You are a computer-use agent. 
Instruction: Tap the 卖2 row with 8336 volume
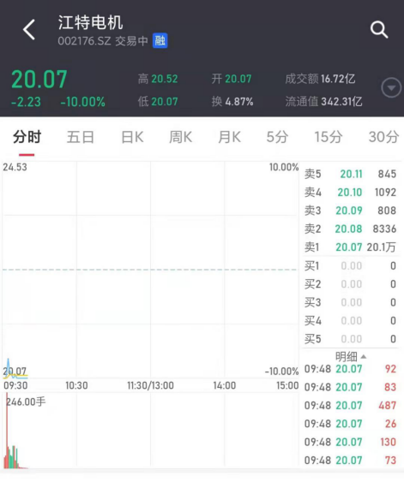(350, 229)
